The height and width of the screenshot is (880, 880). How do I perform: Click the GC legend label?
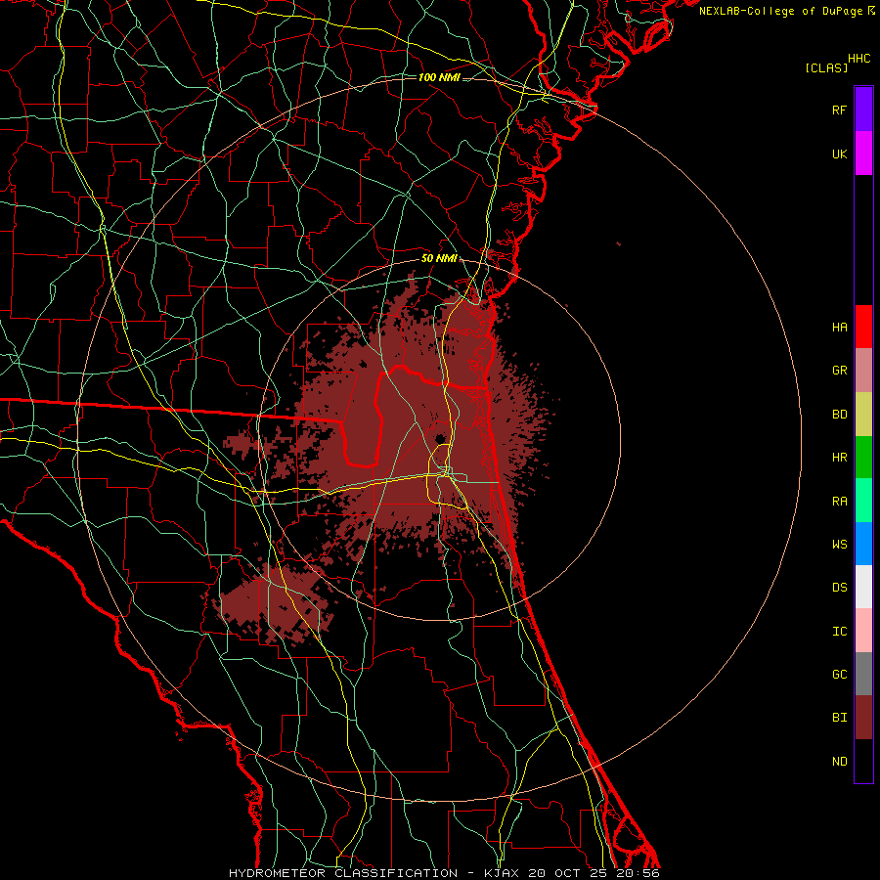[x=839, y=675]
